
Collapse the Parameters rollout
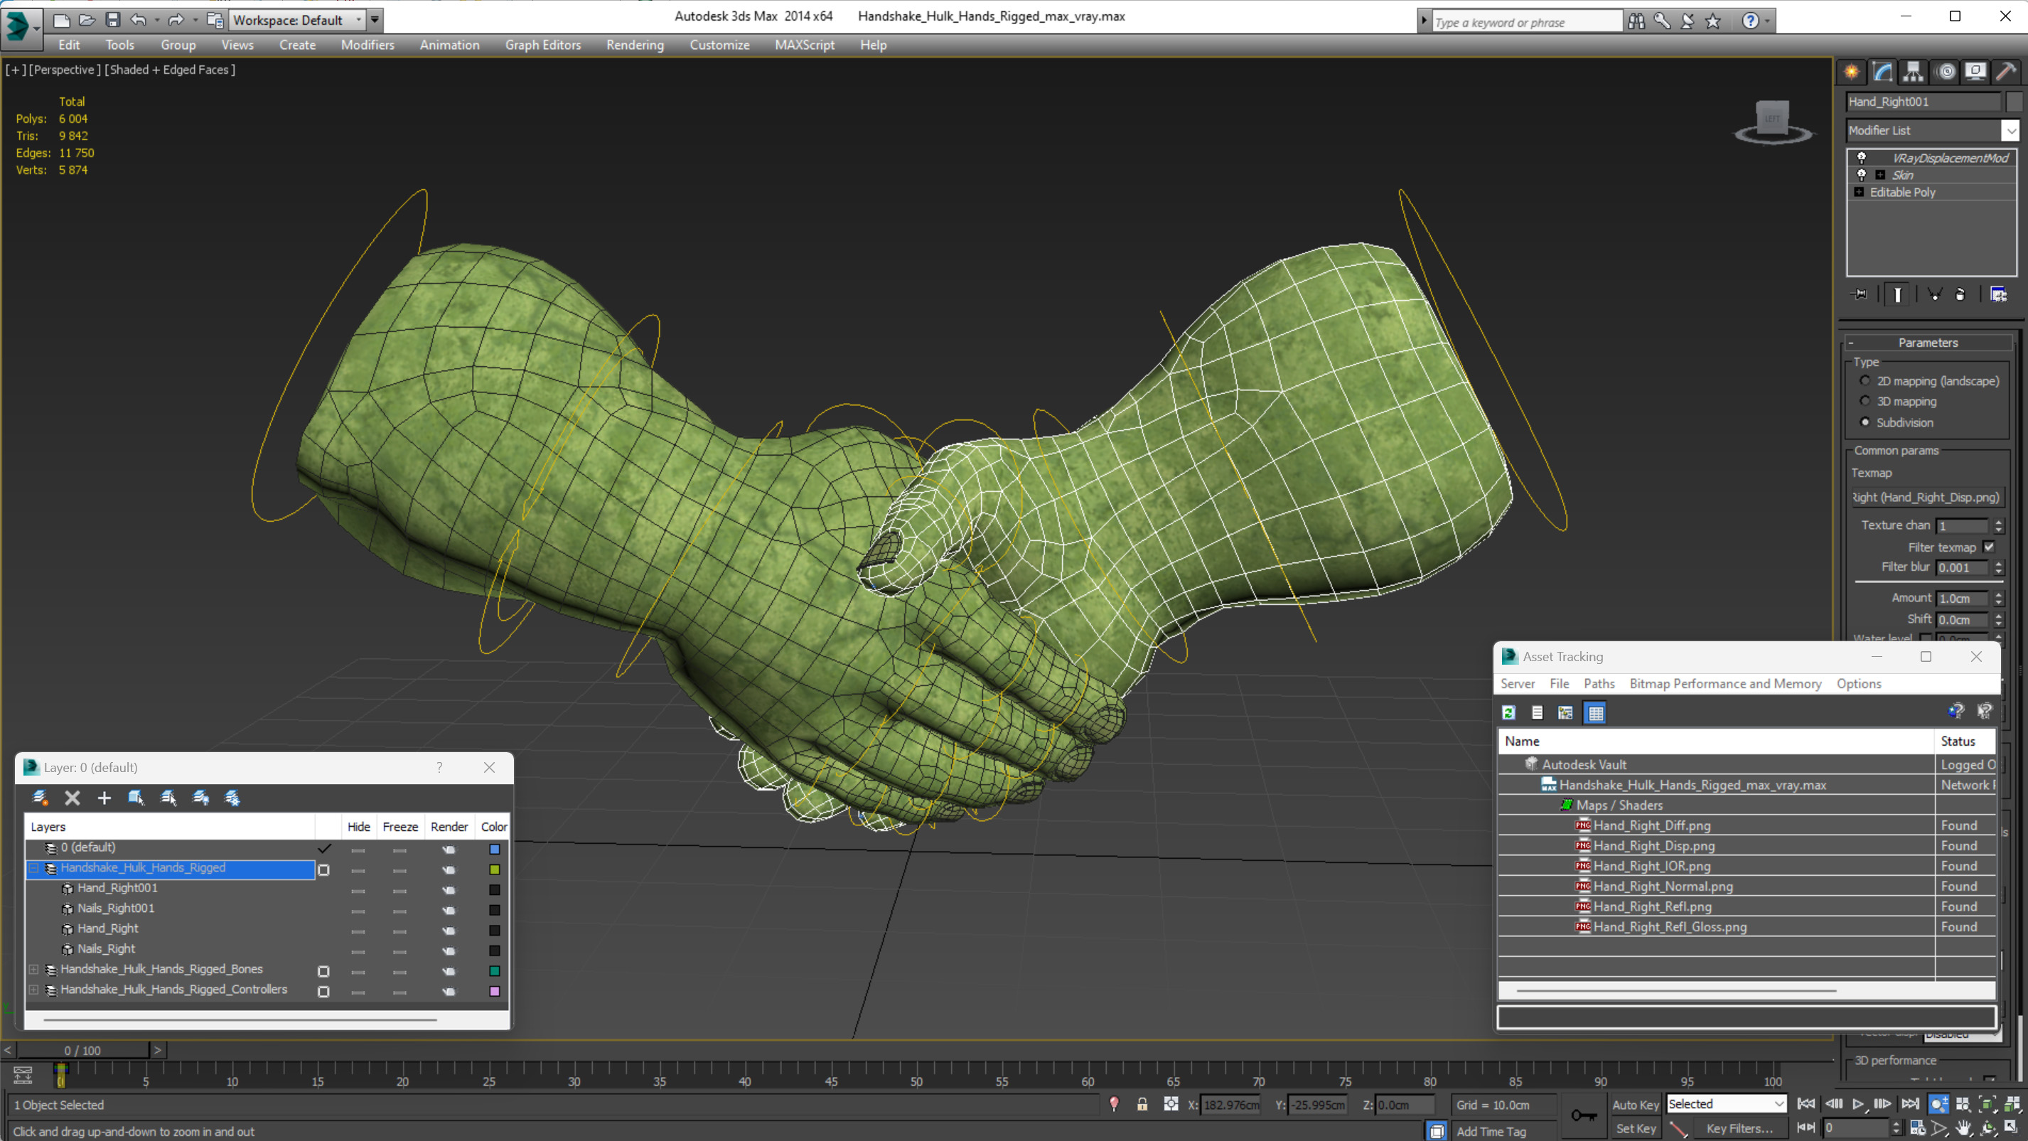coord(1928,343)
